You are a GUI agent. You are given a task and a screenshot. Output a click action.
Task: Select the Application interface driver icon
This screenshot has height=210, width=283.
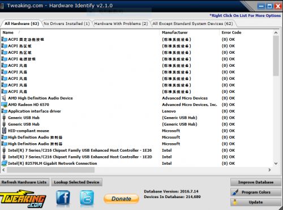click(x=4, y=111)
